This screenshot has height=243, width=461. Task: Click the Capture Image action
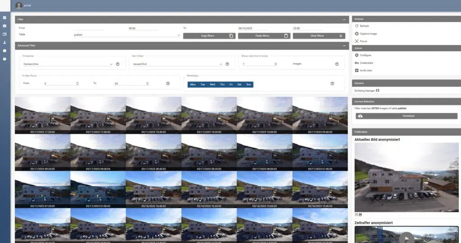pyautogui.click(x=368, y=34)
